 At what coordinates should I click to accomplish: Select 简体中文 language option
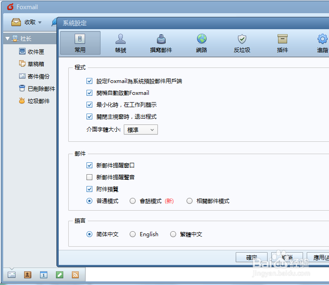[89, 234]
